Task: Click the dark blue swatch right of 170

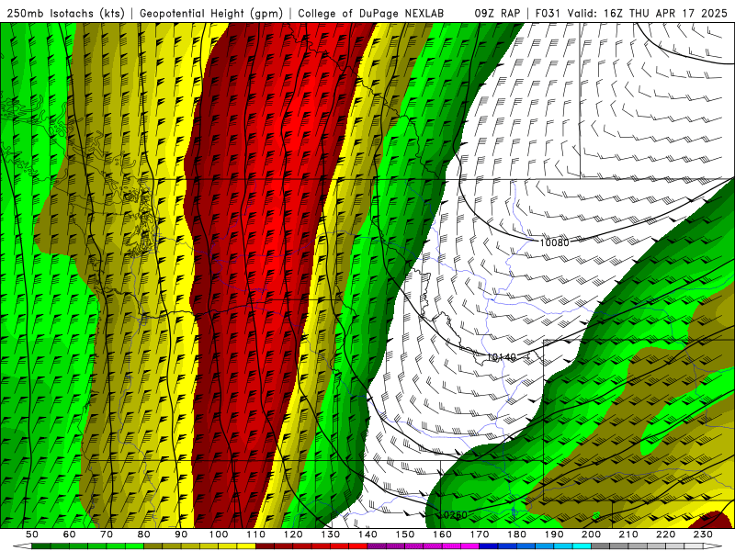Action: pos(489,546)
